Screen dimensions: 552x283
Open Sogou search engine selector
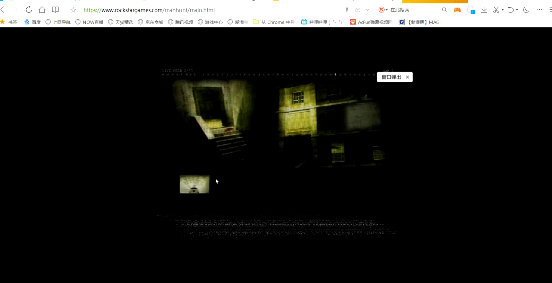[x=383, y=10]
